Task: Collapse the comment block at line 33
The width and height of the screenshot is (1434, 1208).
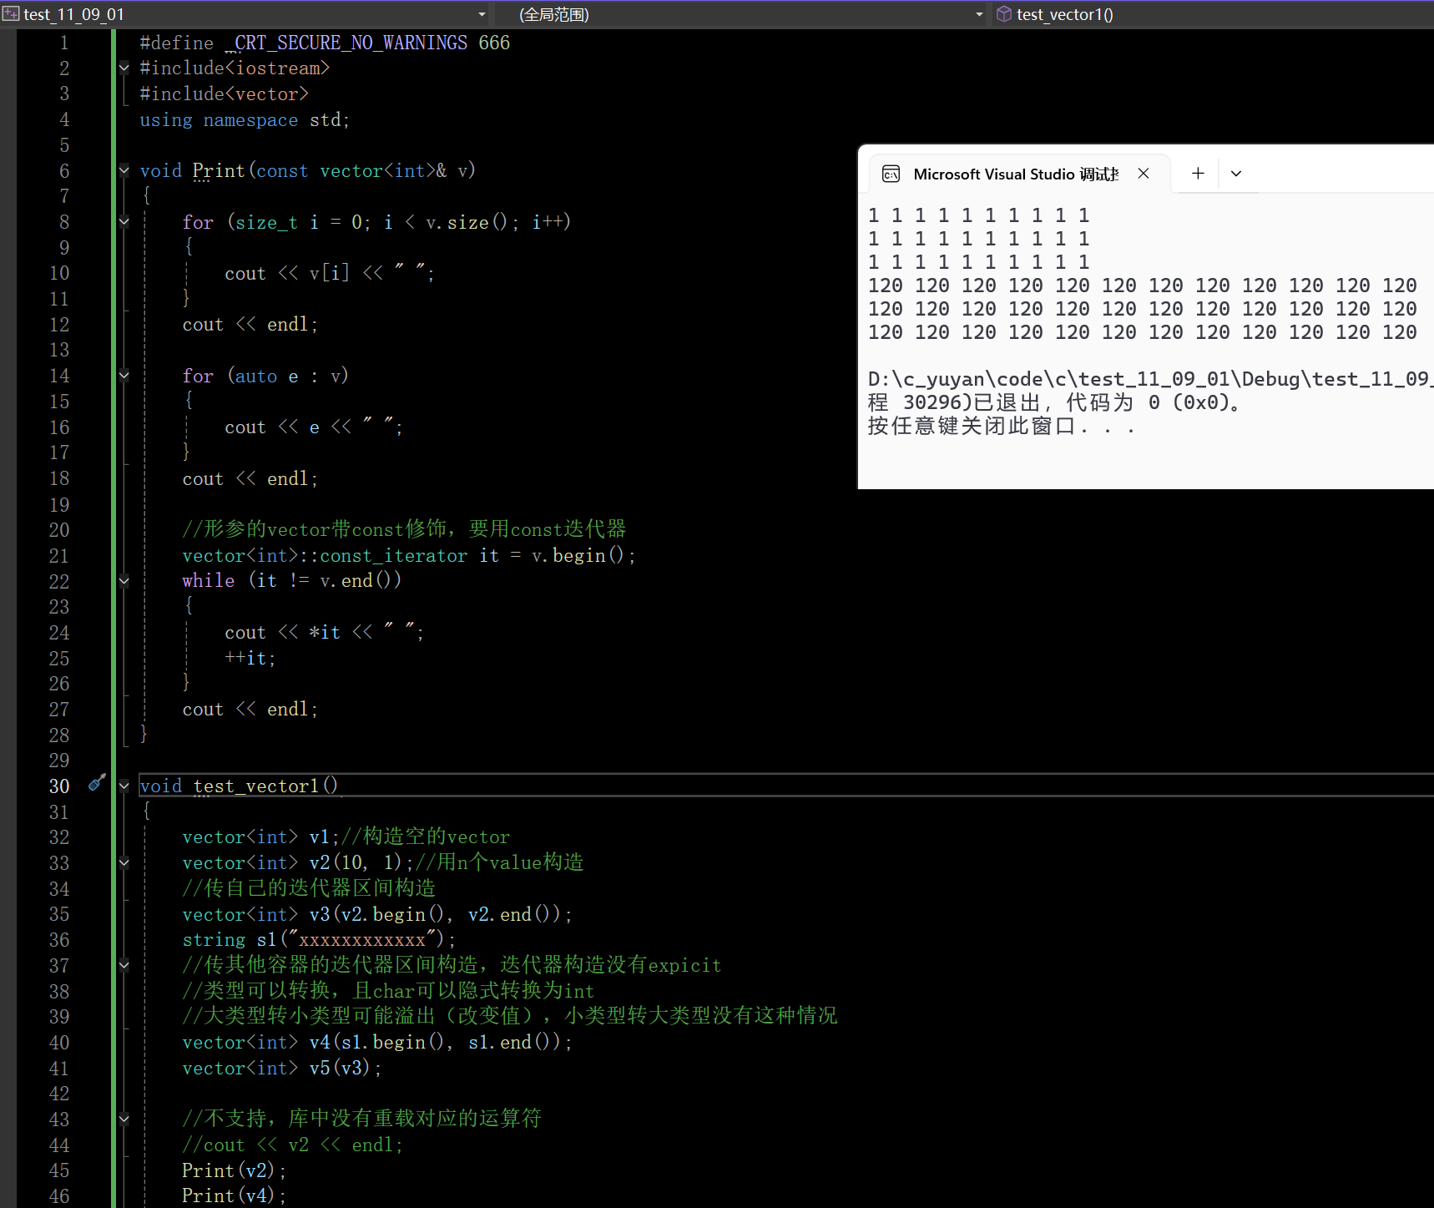Action: coord(124,862)
